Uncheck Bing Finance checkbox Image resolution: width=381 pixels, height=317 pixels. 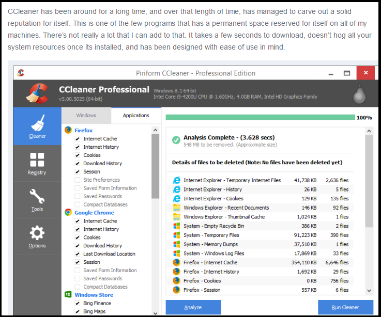tap(78, 304)
